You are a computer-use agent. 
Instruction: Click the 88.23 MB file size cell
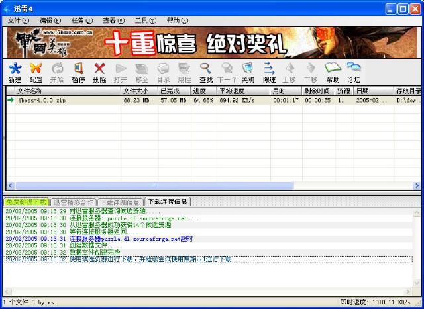tap(136, 100)
